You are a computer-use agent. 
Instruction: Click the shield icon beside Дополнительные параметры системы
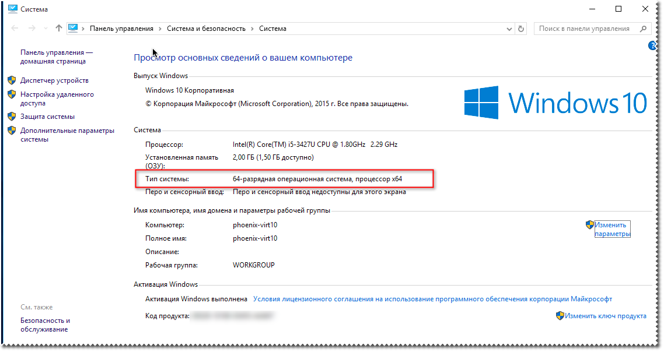click(12, 131)
